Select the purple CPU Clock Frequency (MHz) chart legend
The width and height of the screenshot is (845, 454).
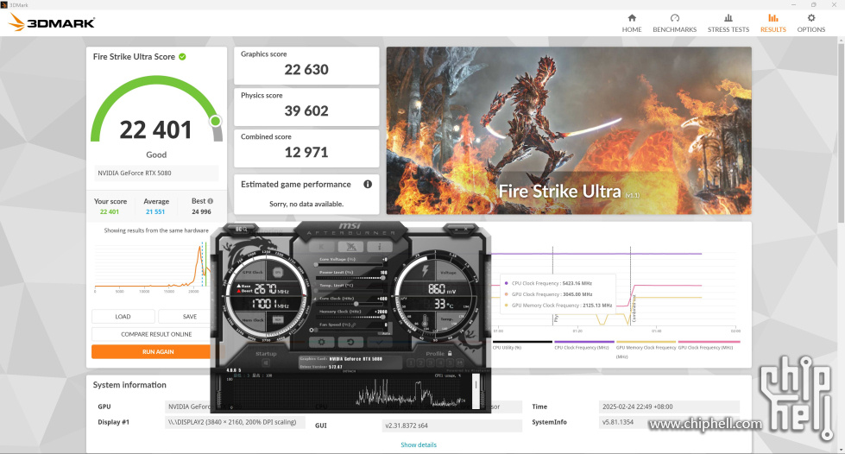click(584, 345)
